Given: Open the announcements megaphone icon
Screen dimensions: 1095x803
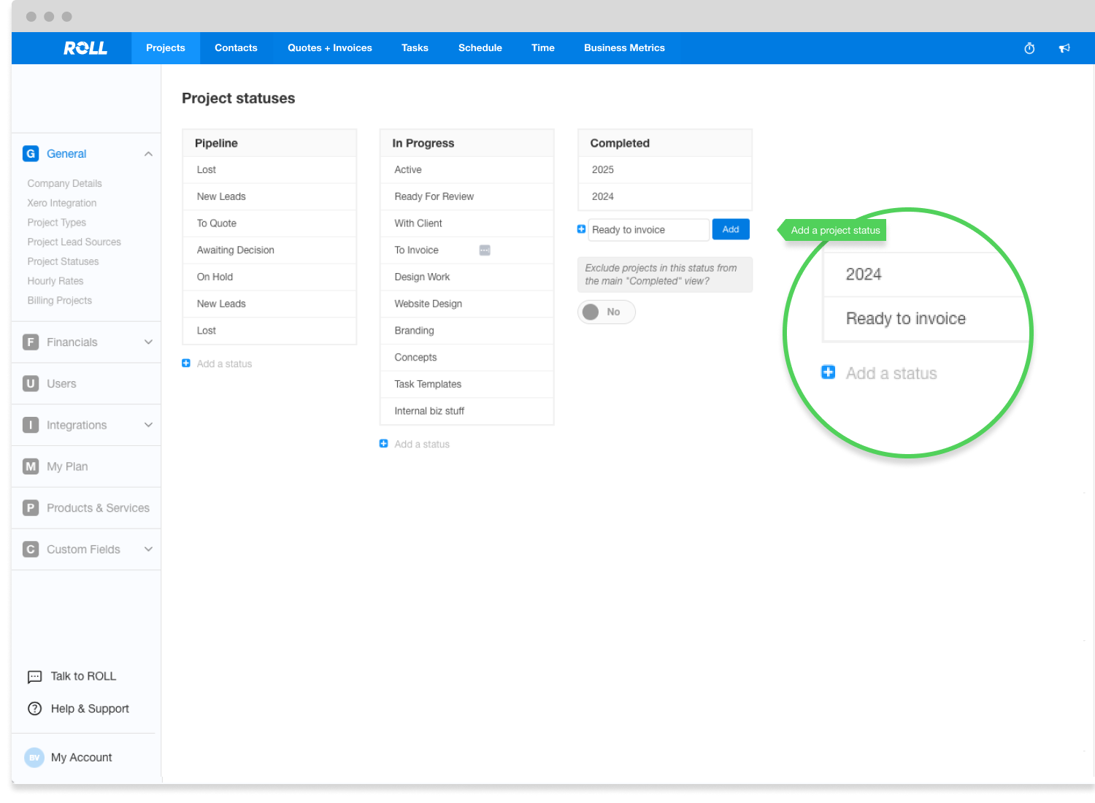Looking at the screenshot, I should point(1064,48).
